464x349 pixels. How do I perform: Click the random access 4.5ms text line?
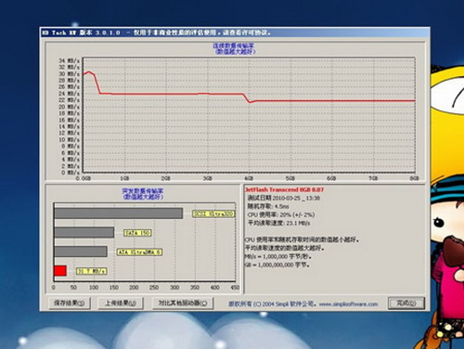tap(268, 206)
